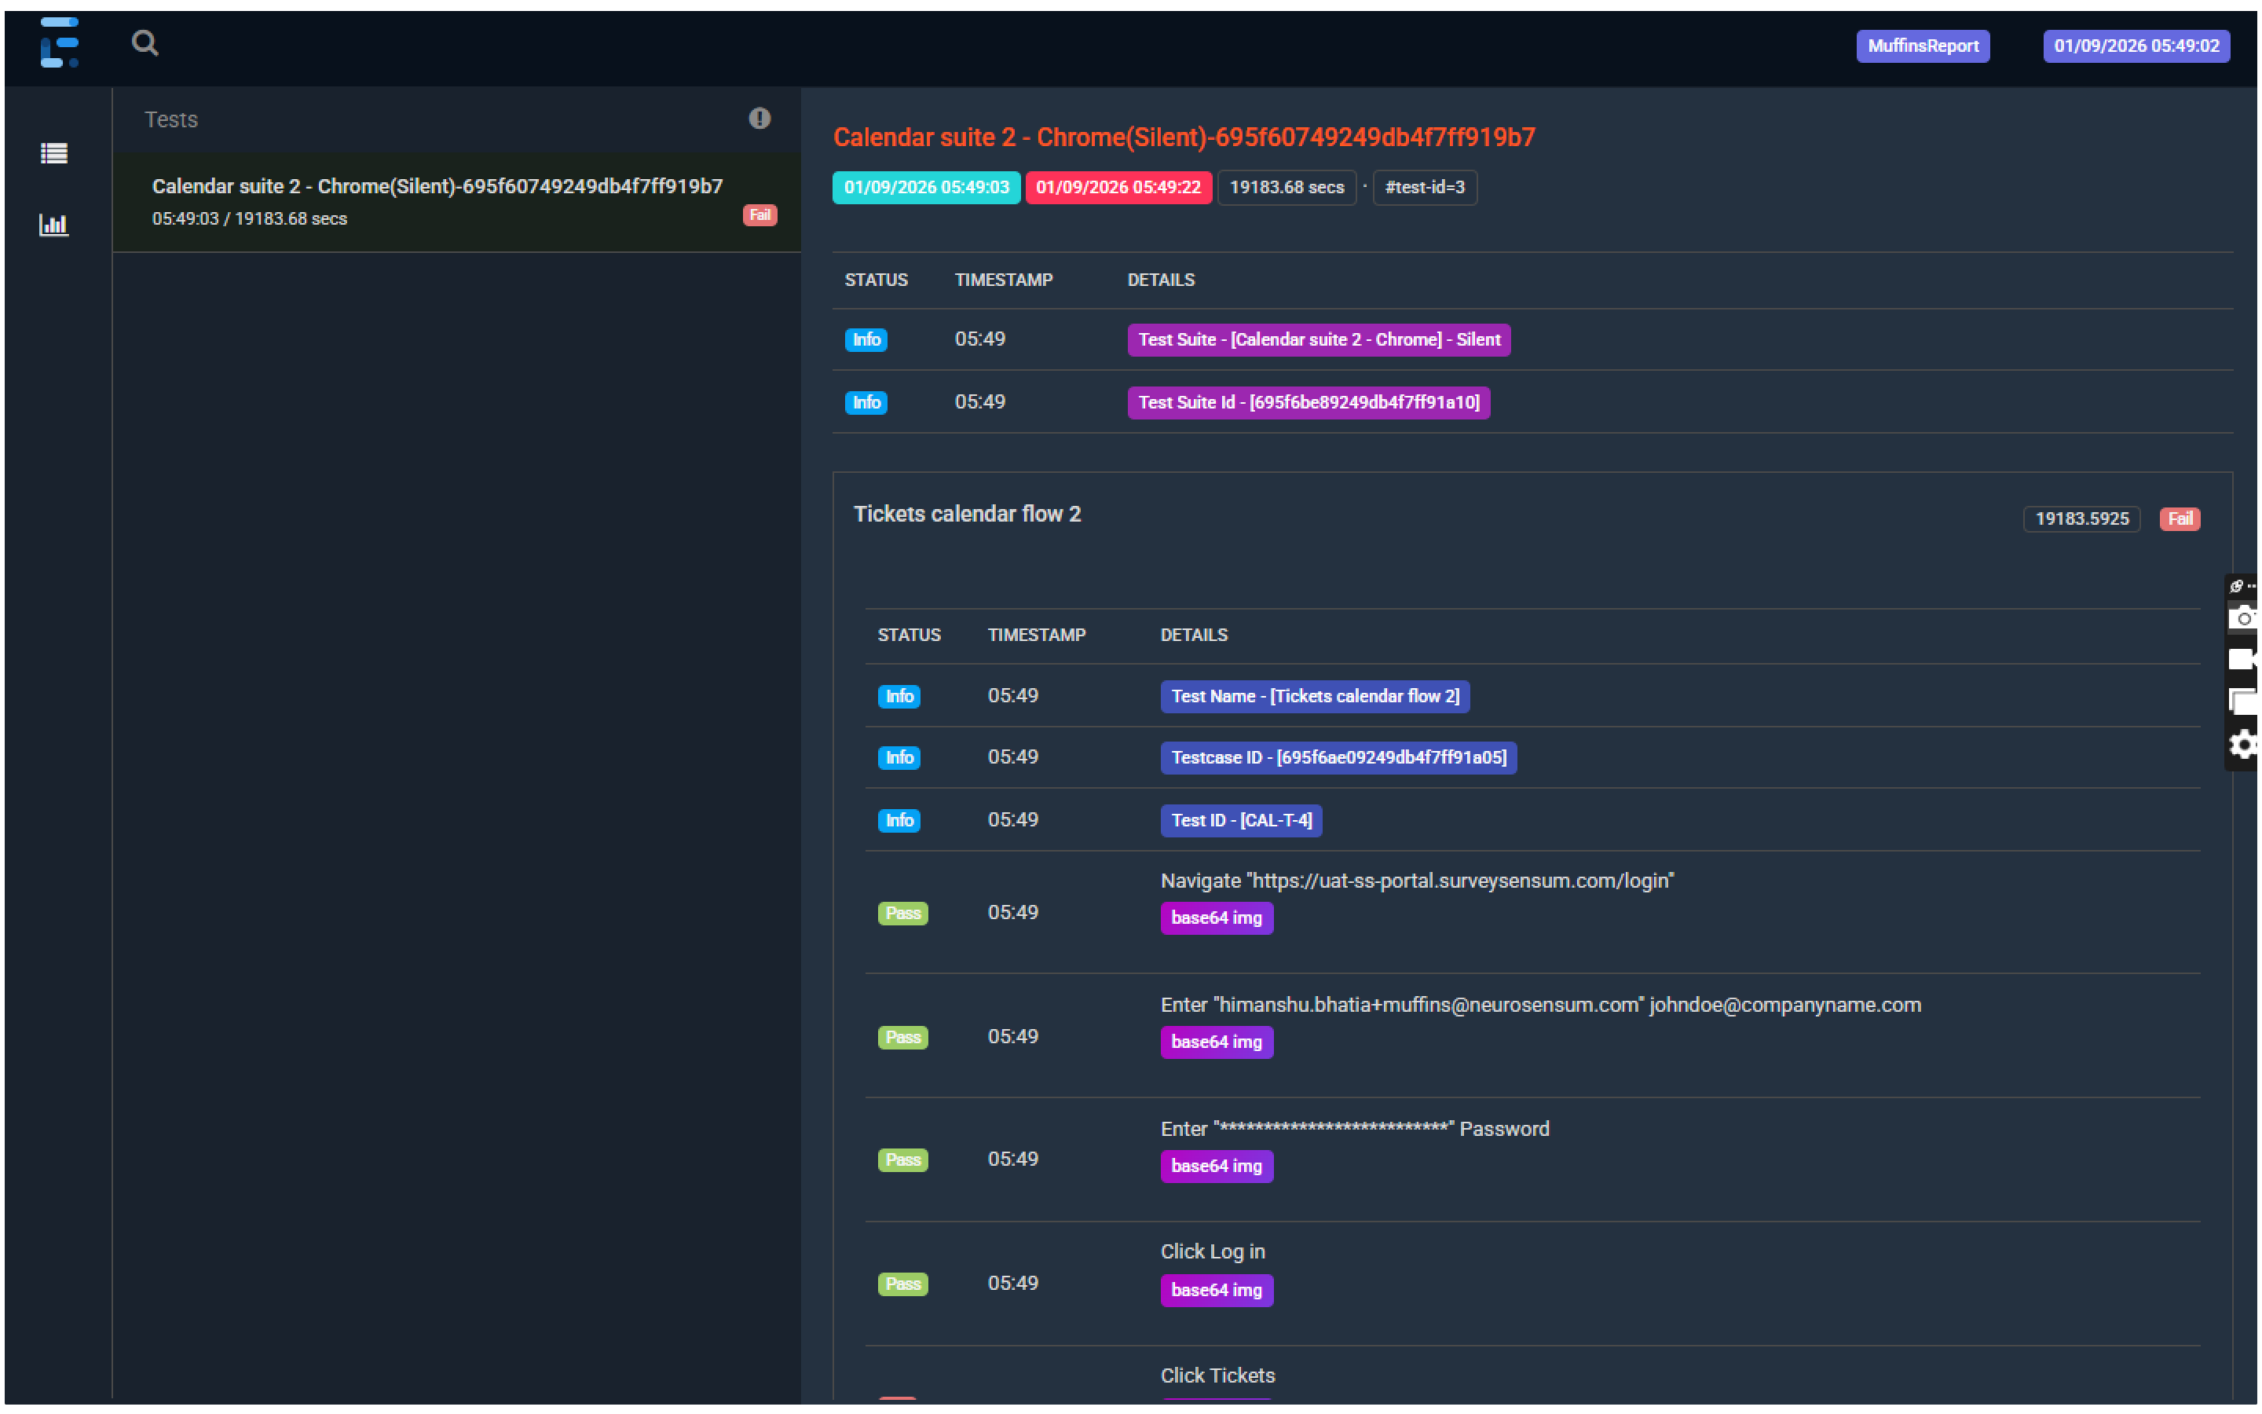This screenshot has width=2262, height=1414.
Task: Open base64 img for the Click Log in step
Action: click(1216, 1290)
